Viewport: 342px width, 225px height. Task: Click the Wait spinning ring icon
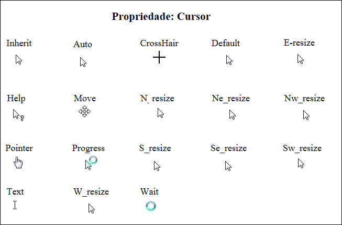pyautogui.click(x=151, y=206)
